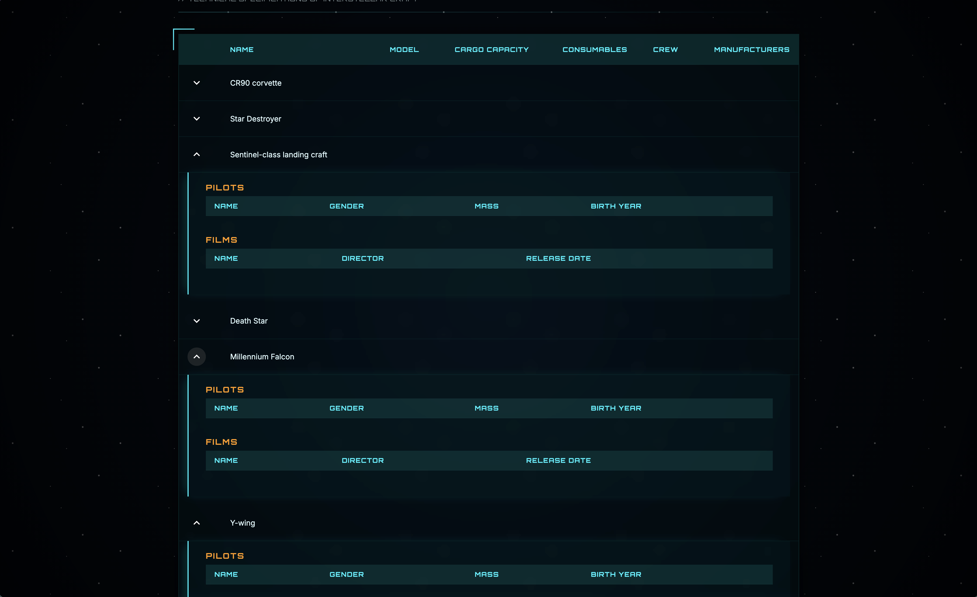The height and width of the screenshot is (597, 977).
Task: Click Birth Year header in Sentinel-class pilots table
Action: point(616,206)
